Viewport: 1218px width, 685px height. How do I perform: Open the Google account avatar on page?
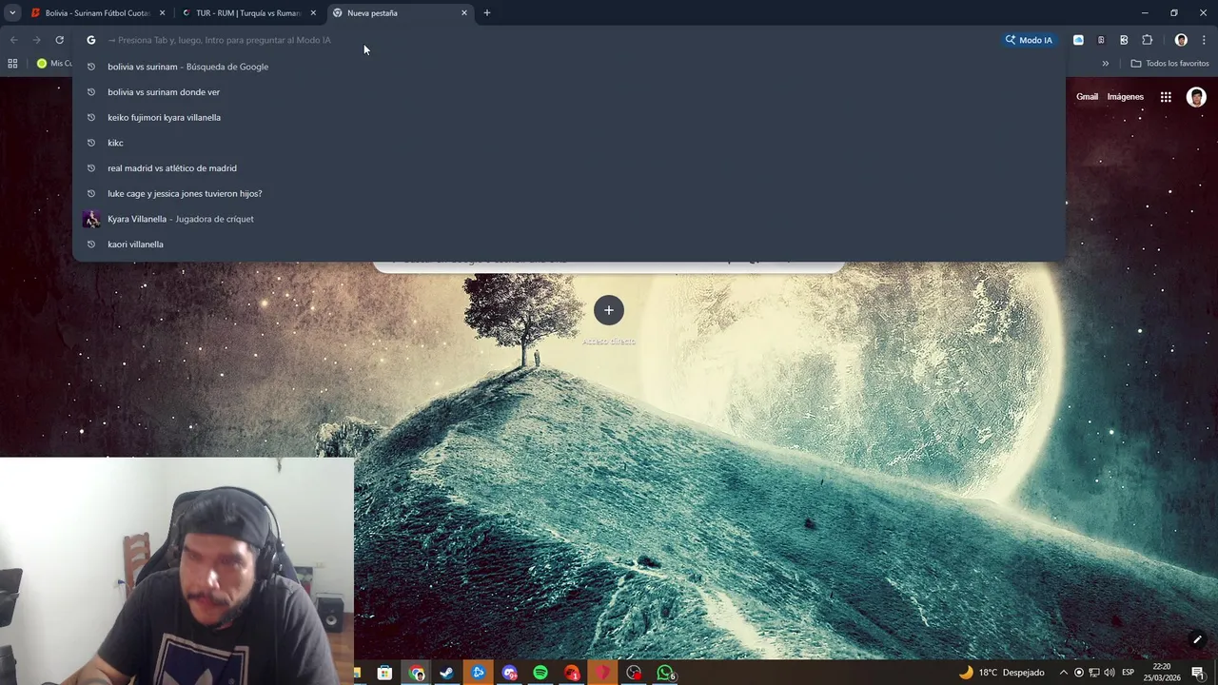click(1196, 97)
